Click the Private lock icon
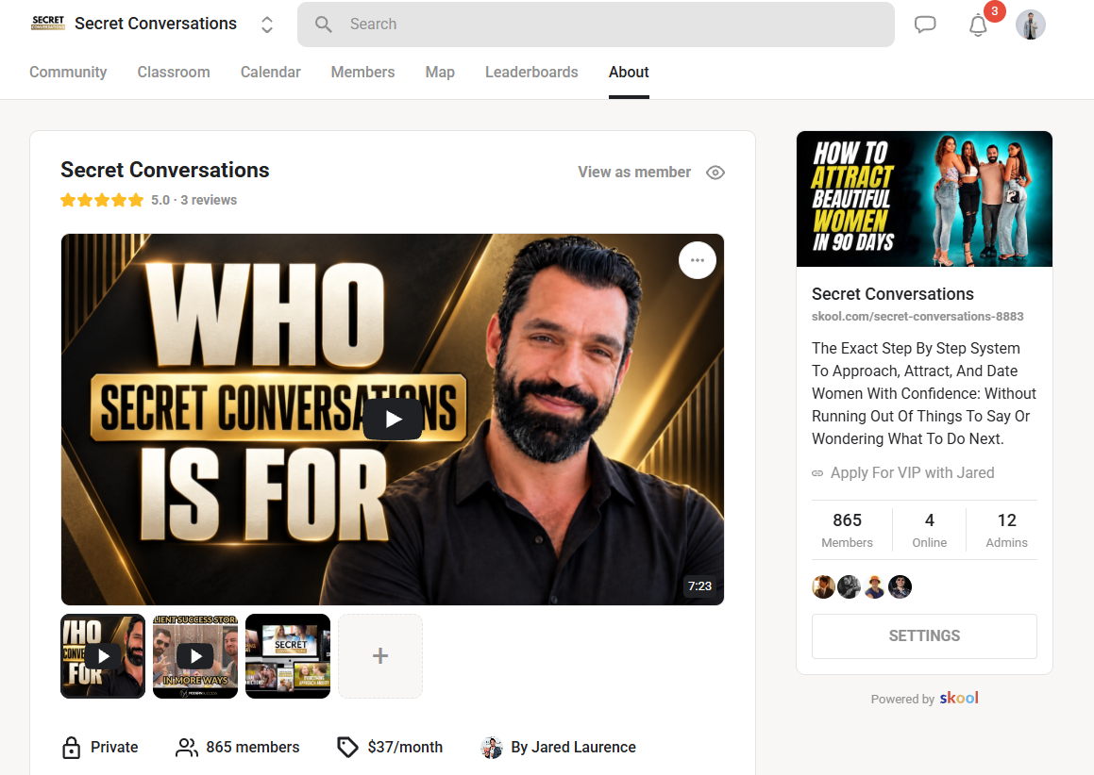 click(x=71, y=747)
